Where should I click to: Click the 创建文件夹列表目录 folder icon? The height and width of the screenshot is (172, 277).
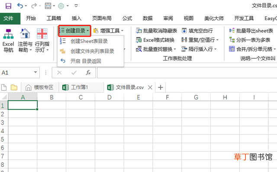point(63,51)
